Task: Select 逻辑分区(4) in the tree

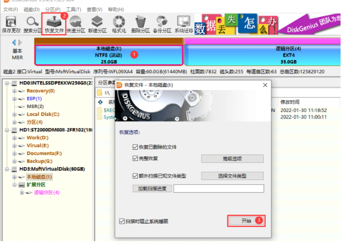Action: [x=47, y=193]
